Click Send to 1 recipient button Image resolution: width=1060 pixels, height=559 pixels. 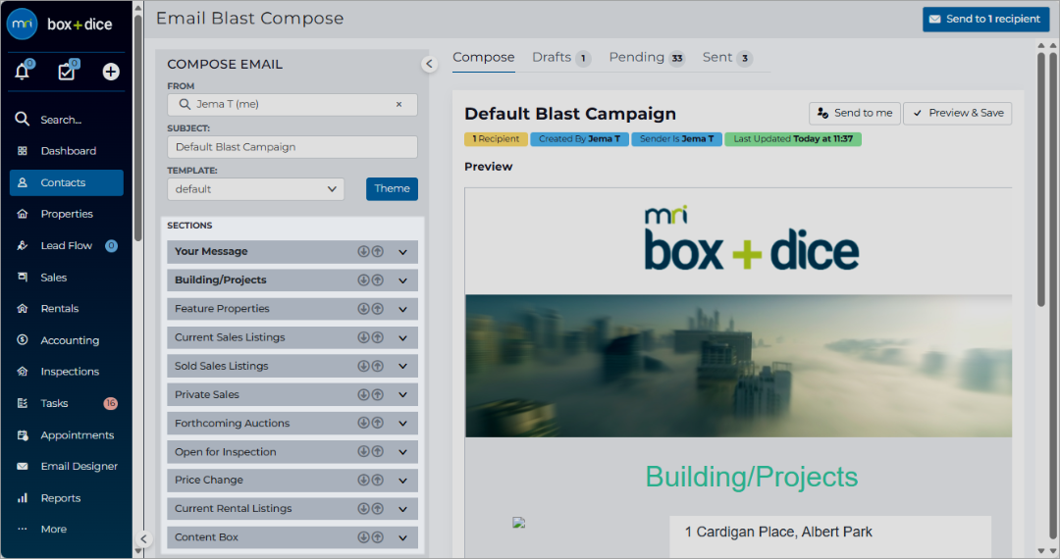point(985,19)
